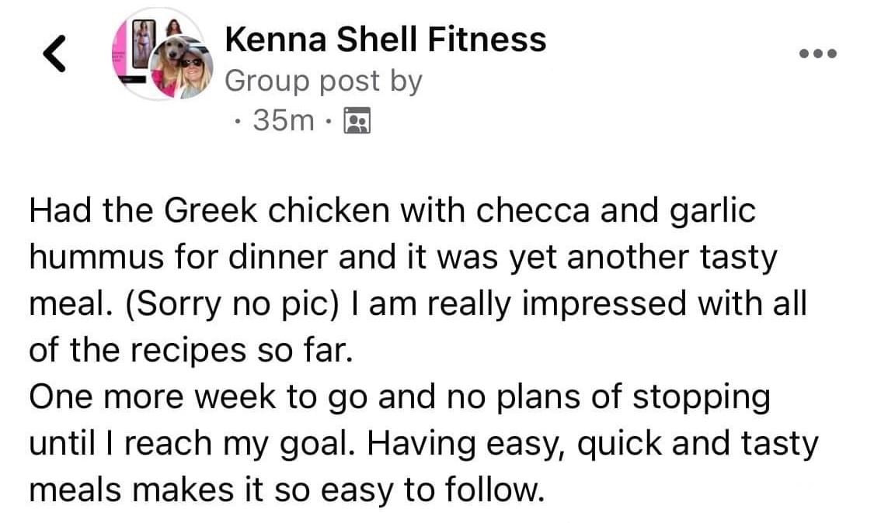Tap the line 'of the recipes so far.'
874x523 pixels.
pos(191,352)
